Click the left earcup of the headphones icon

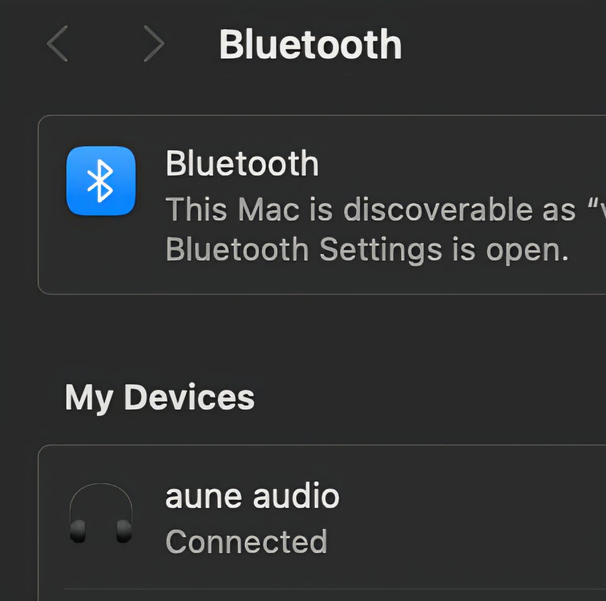point(78,532)
